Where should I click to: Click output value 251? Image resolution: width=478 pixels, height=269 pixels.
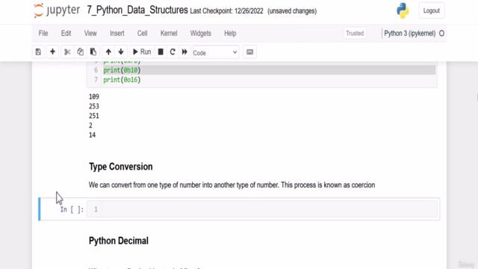(x=94, y=116)
